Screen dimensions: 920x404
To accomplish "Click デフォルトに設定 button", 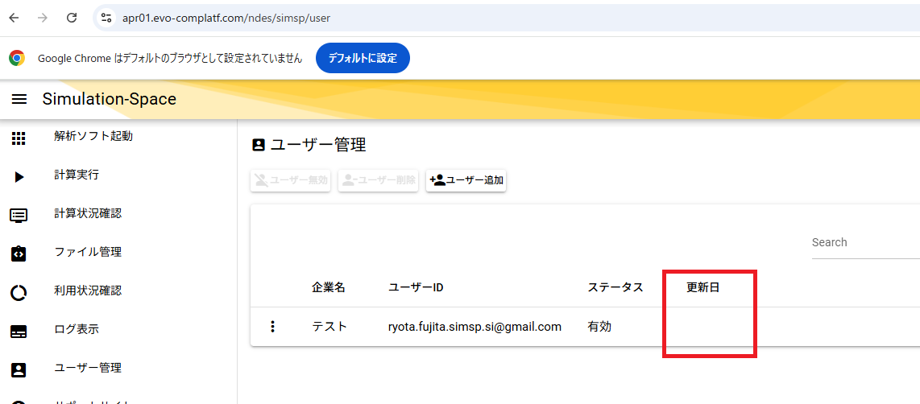I will pyautogui.click(x=363, y=58).
